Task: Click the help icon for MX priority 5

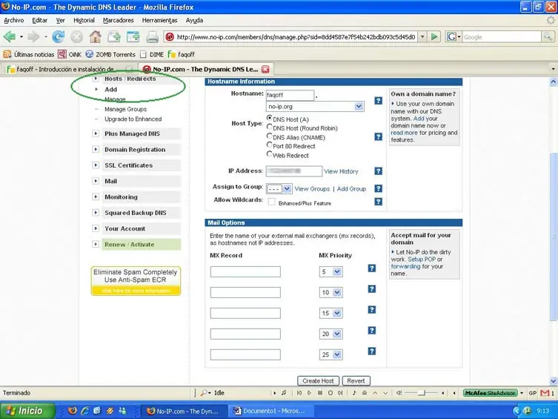Action: [x=371, y=268]
